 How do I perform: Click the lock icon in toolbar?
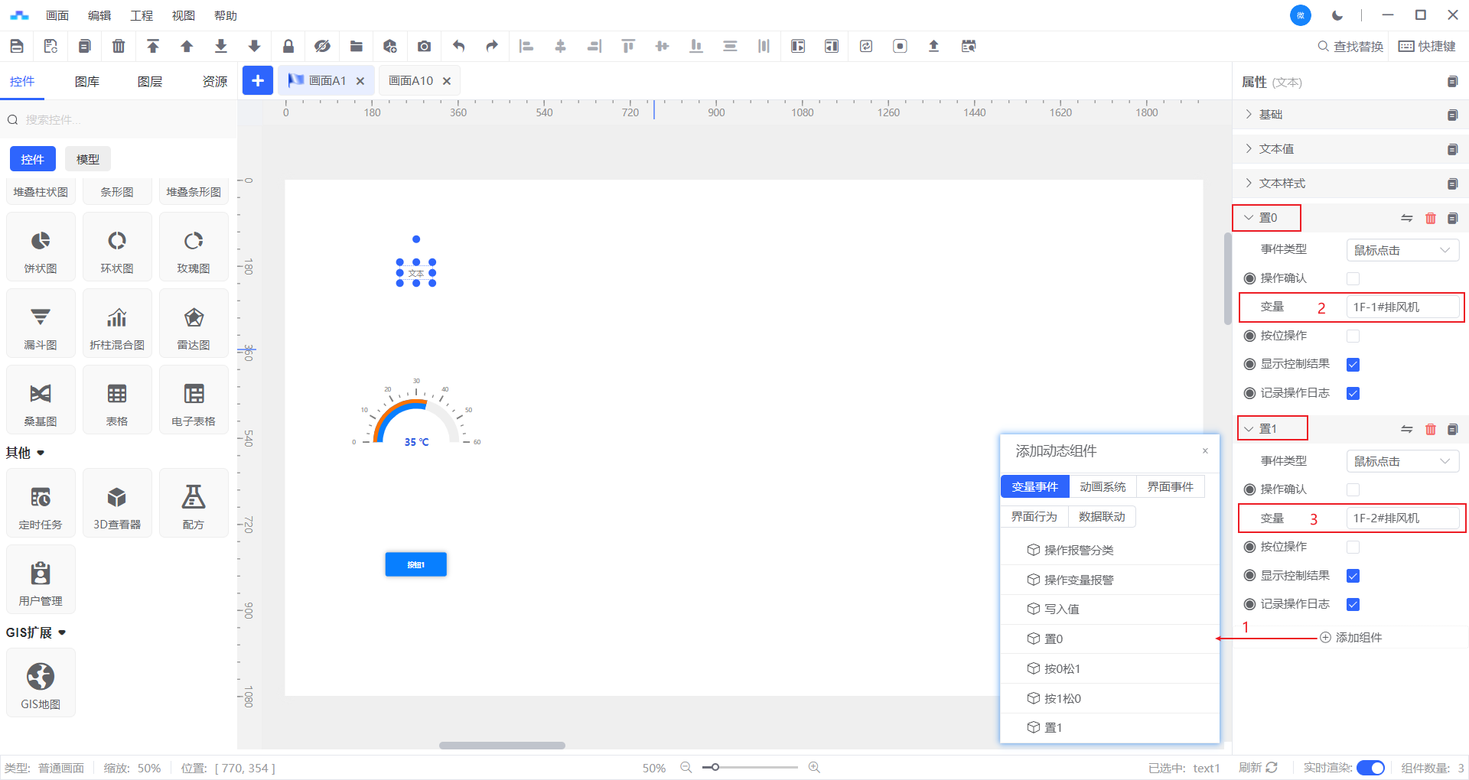pyautogui.click(x=288, y=46)
